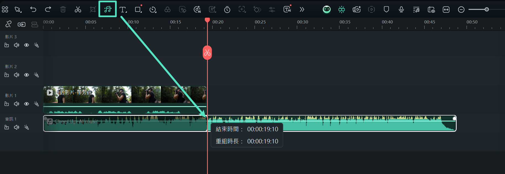Open the color circles tool
This screenshot has height=174, width=505.
(x=168, y=10)
